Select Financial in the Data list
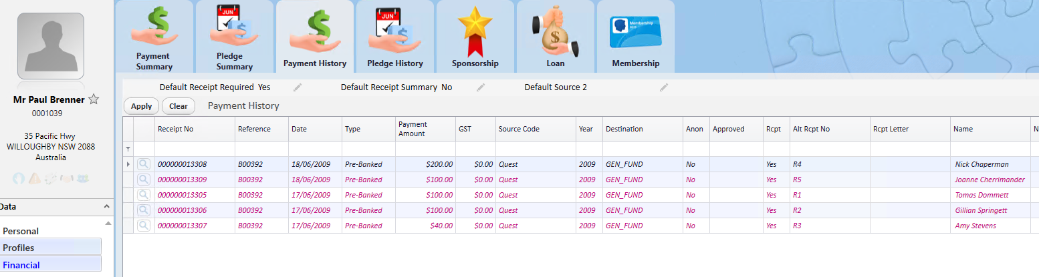Image resolution: width=1039 pixels, height=277 pixels. 51,265
